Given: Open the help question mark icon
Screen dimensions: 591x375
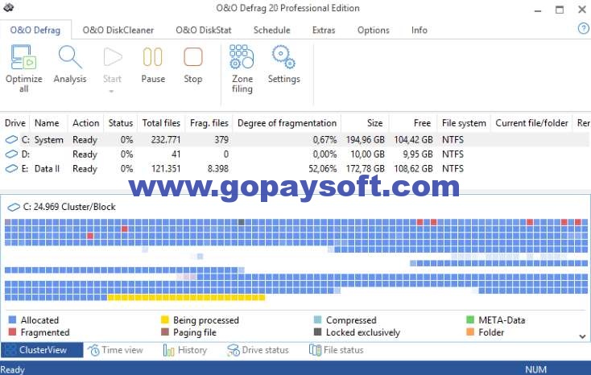Looking at the screenshot, I should pyautogui.click(x=583, y=28).
